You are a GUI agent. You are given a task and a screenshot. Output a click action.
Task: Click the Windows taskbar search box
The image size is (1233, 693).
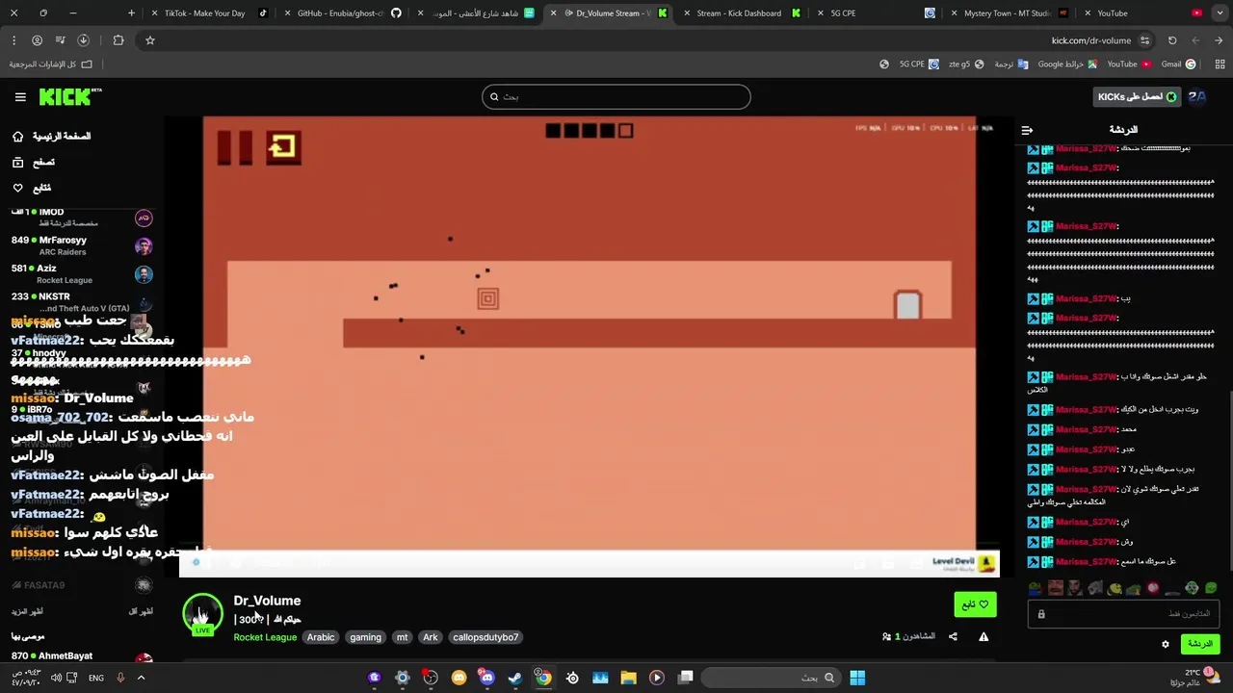click(771, 678)
